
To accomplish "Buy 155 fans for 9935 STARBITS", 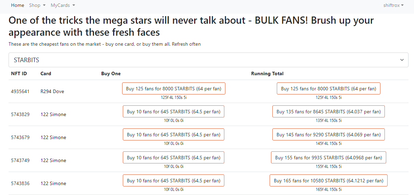I will [x=329, y=158].
